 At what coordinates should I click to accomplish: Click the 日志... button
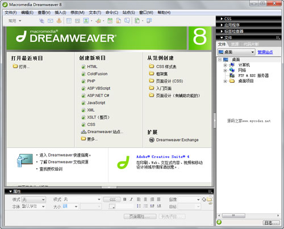tap(272, 223)
